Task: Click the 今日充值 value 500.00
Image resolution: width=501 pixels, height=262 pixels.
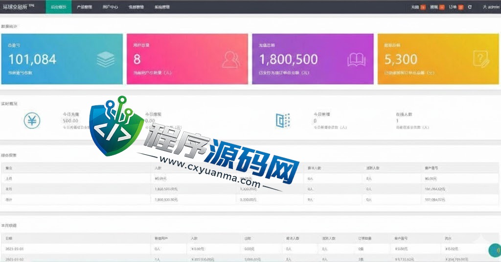Action: [x=70, y=120]
